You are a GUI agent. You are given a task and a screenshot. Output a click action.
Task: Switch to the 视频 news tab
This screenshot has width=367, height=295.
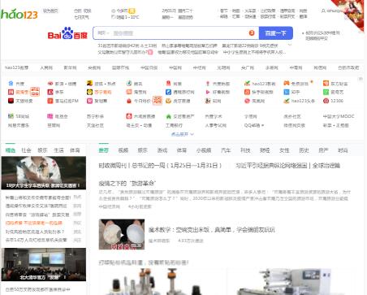click(x=123, y=150)
